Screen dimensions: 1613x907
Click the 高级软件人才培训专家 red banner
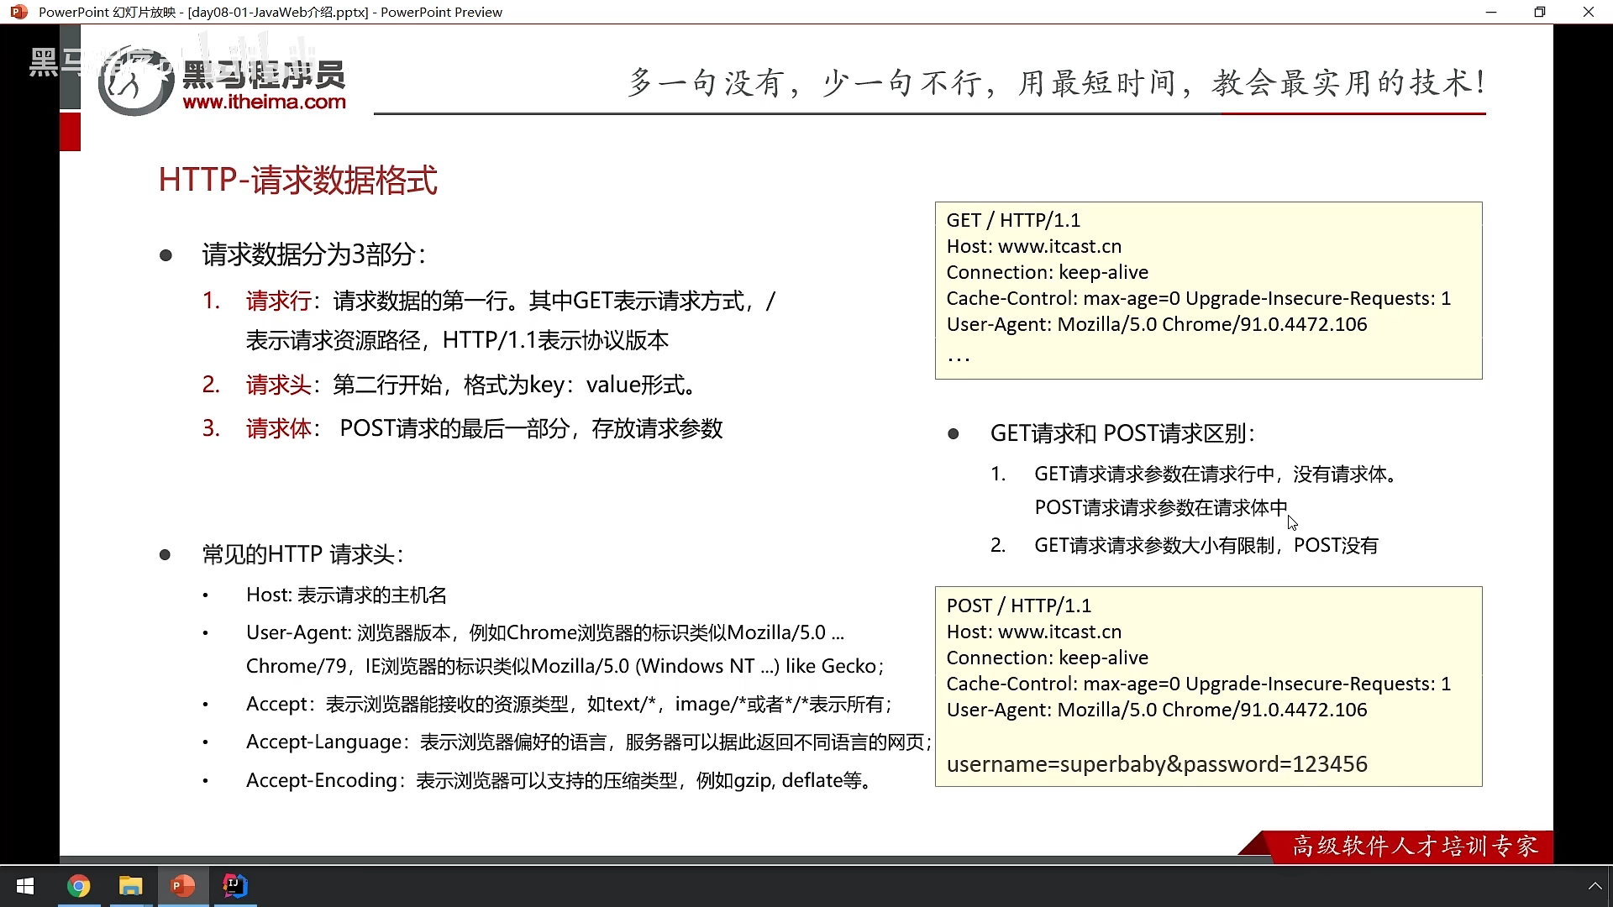pos(1414,846)
